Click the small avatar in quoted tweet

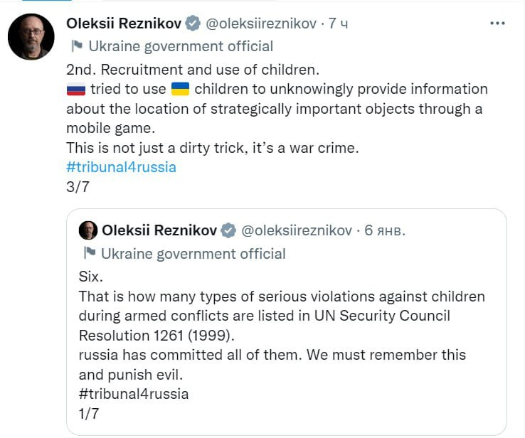point(87,230)
